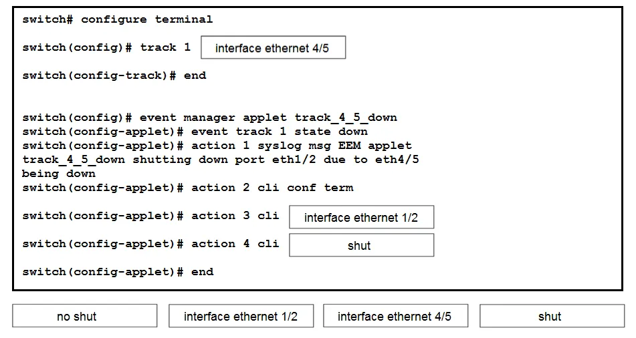Click the "switch(config-track)# end" line
Screen dimensions: 636x338
(114, 75)
